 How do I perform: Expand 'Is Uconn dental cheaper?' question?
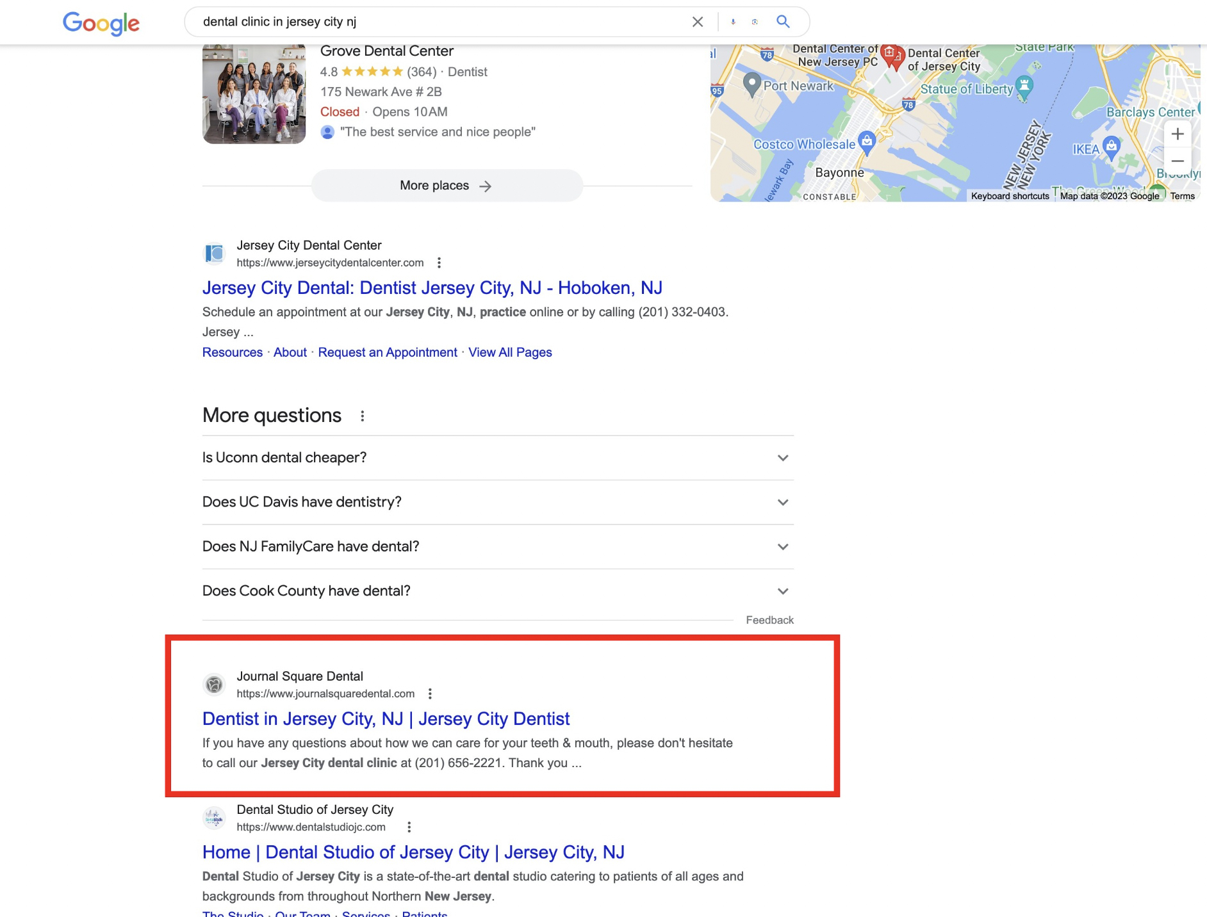498,458
